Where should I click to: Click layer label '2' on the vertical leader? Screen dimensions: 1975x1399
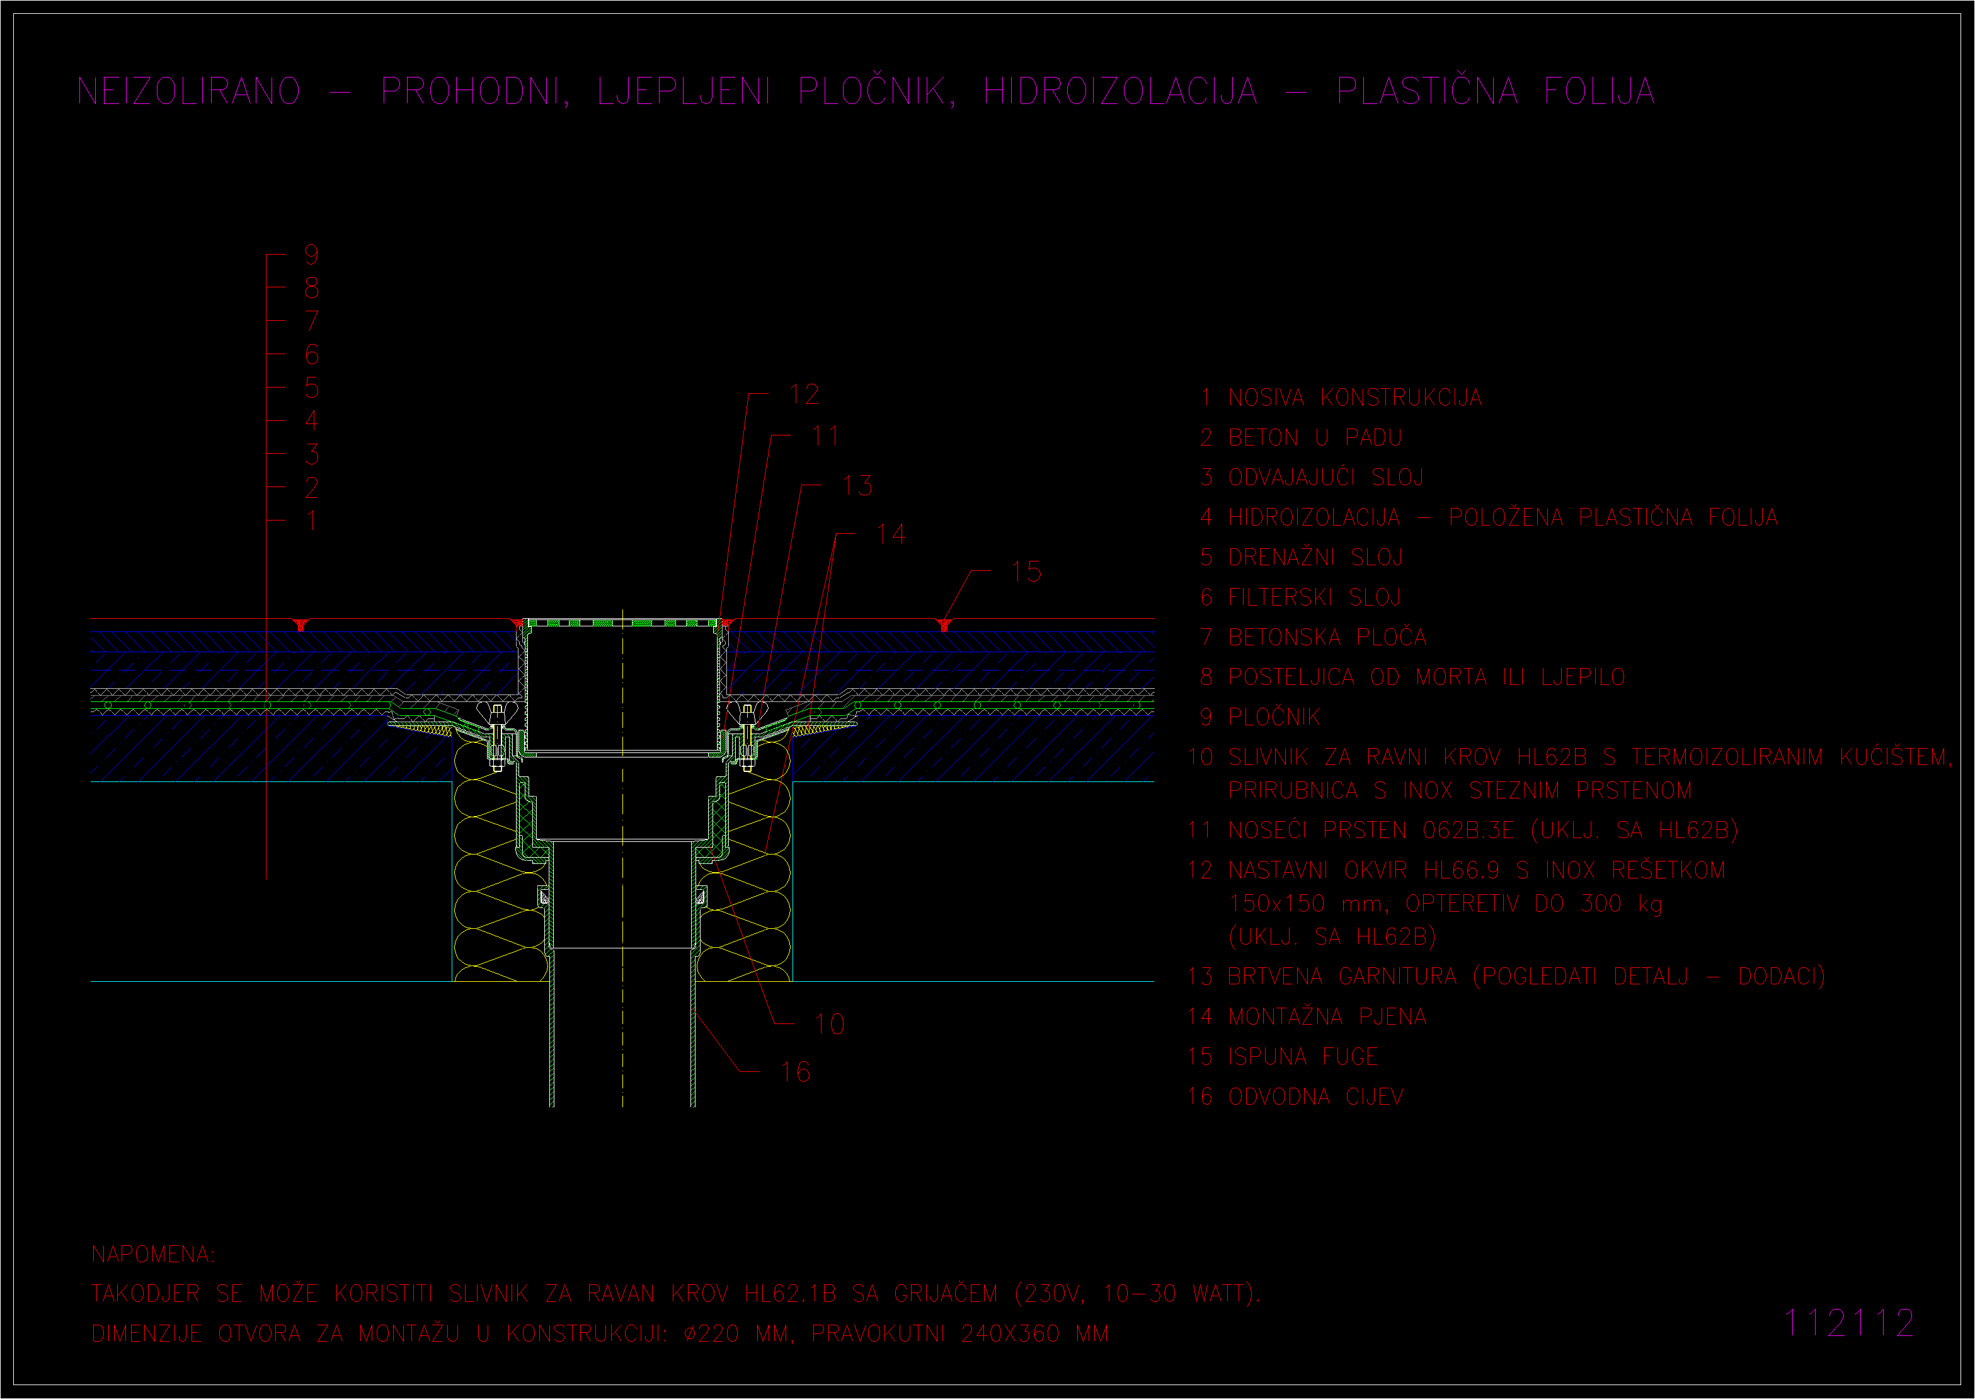tap(312, 486)
